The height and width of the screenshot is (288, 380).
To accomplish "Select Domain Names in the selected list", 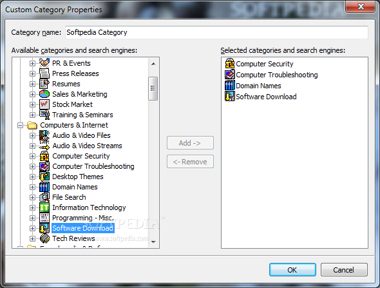I will (x=258, y=86).
